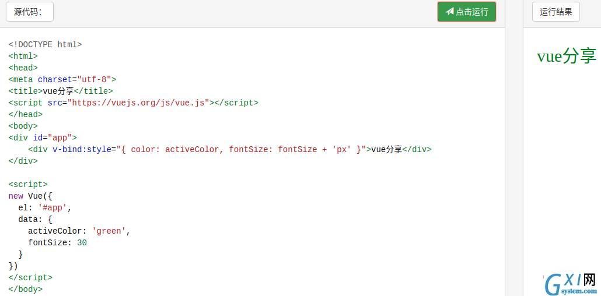Click the paper-plane icon in run button

(450, 12)
